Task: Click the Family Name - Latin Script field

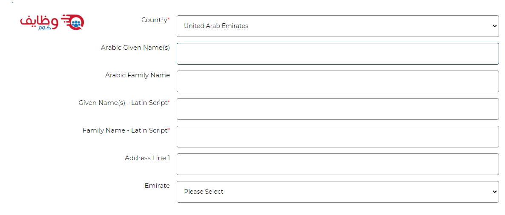Action: [x=338, y=136]
